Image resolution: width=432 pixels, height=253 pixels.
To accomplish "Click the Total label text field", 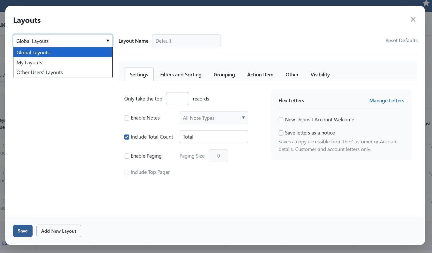I will [214, 137].
